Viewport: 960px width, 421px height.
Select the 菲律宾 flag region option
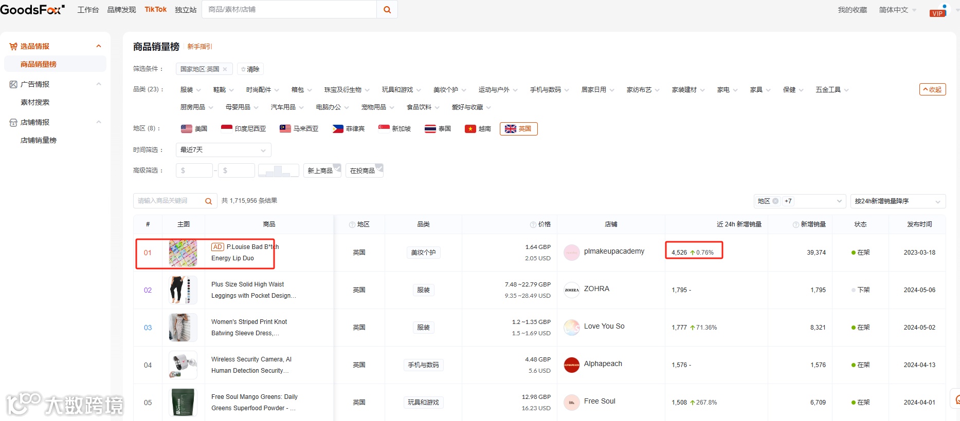click(349, 129)
